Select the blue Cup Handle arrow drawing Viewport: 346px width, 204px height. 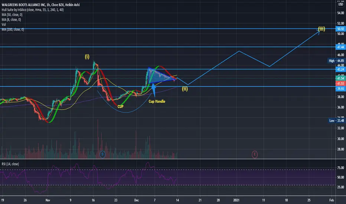(154, 90)
